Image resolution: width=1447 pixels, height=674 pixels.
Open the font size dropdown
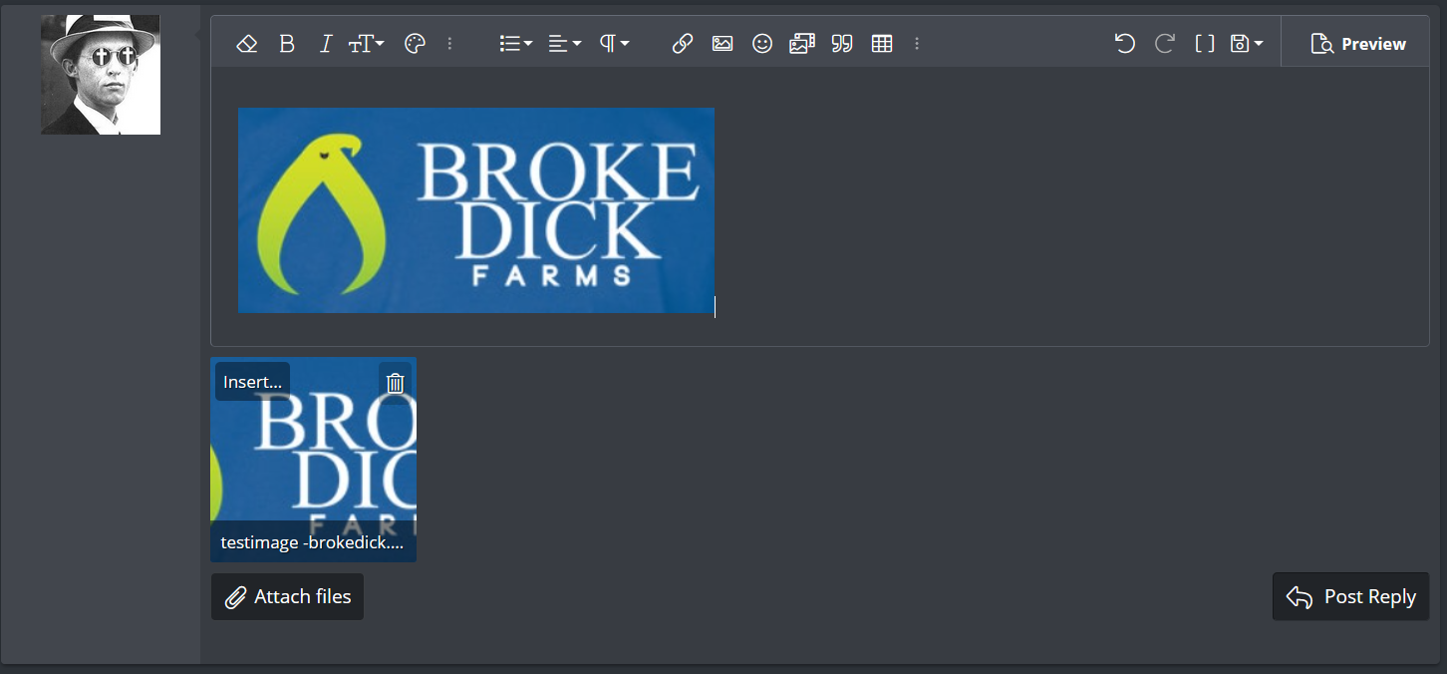click(x=366, y=44)
